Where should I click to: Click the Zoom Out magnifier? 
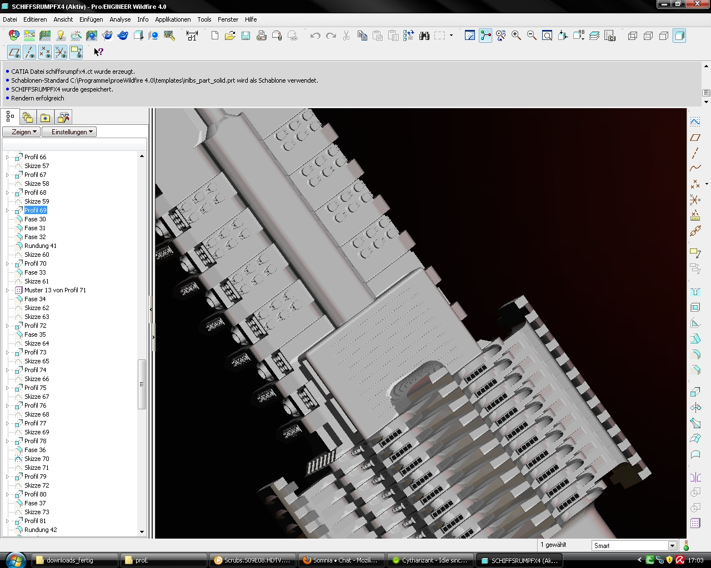coord(532,36)
